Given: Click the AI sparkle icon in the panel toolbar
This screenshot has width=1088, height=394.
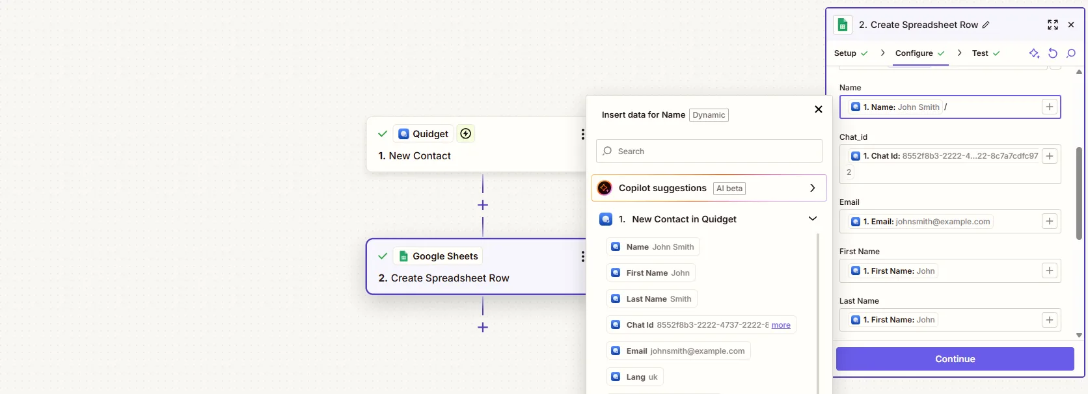Looking at the screenshot, I should click(1034, 53).
